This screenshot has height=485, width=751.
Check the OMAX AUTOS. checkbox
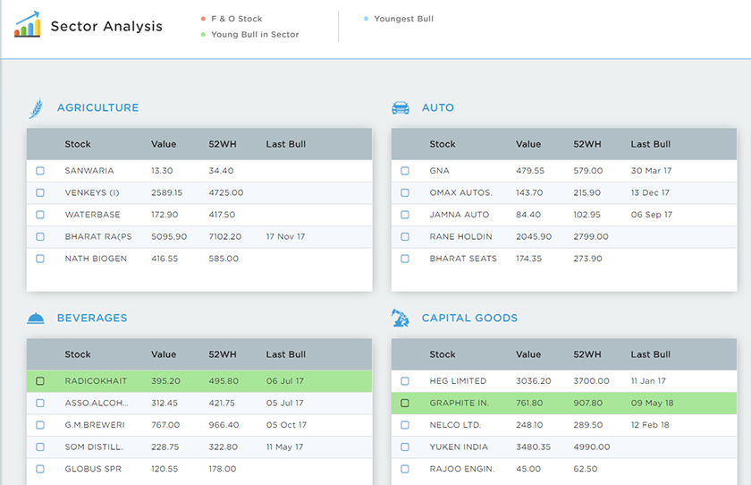(405, 192)
